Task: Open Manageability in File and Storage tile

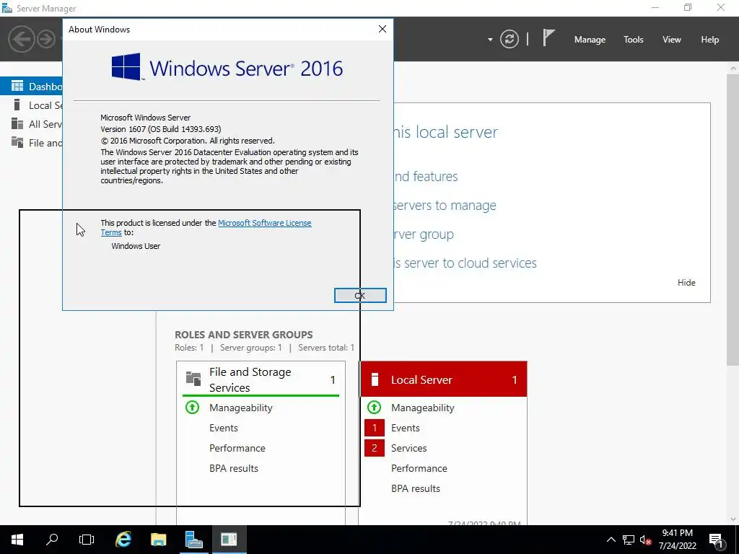Action: [241, 408]
